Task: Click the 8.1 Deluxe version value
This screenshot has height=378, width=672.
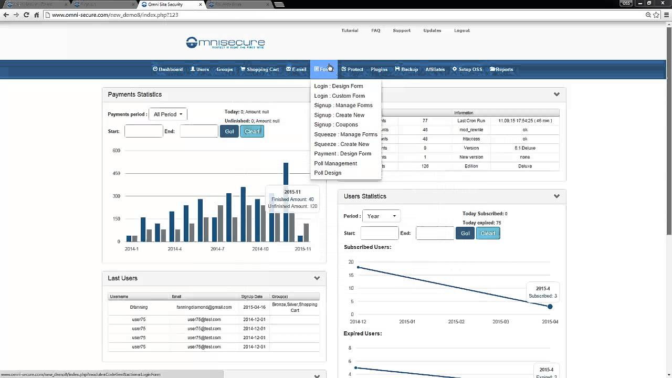Action: [525, 148]
